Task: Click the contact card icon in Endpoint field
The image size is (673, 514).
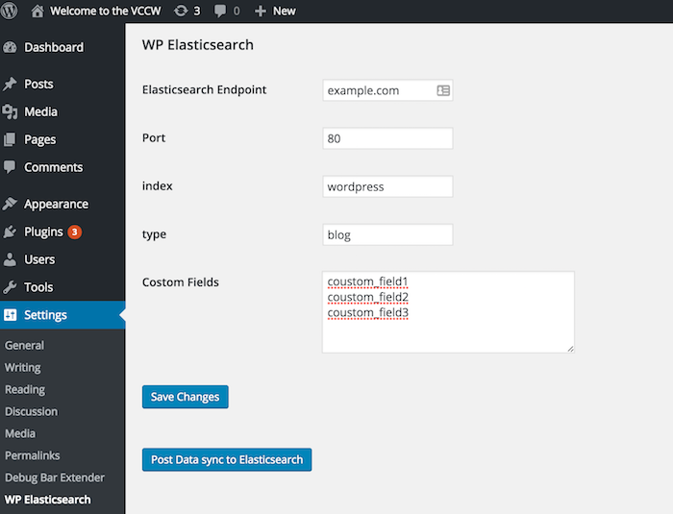Action: click(x=442, y=90)
